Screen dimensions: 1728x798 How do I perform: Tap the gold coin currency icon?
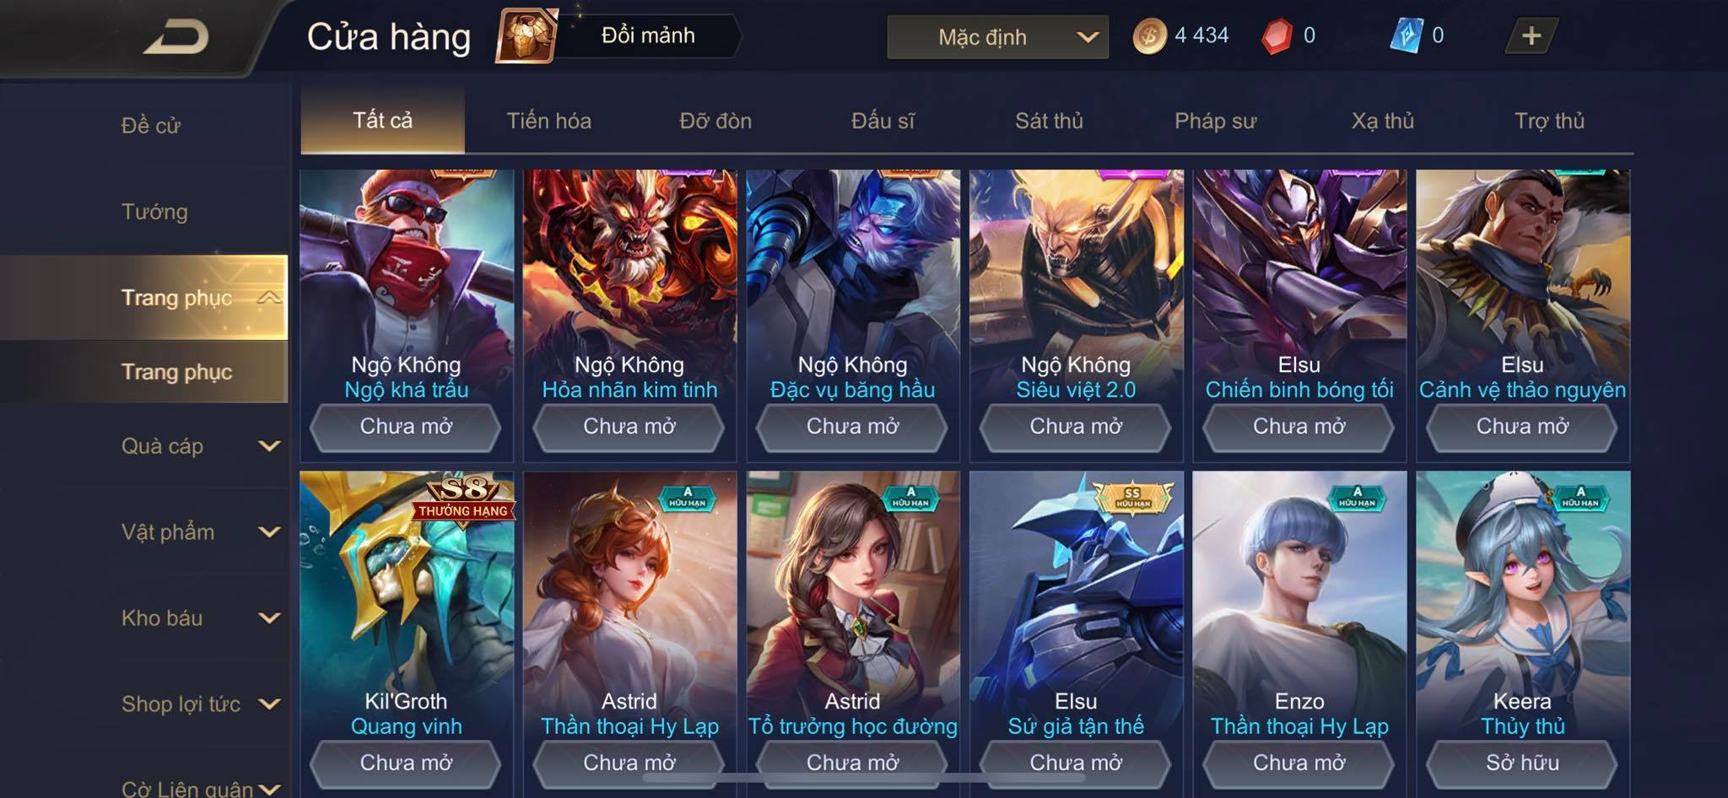1148,36
